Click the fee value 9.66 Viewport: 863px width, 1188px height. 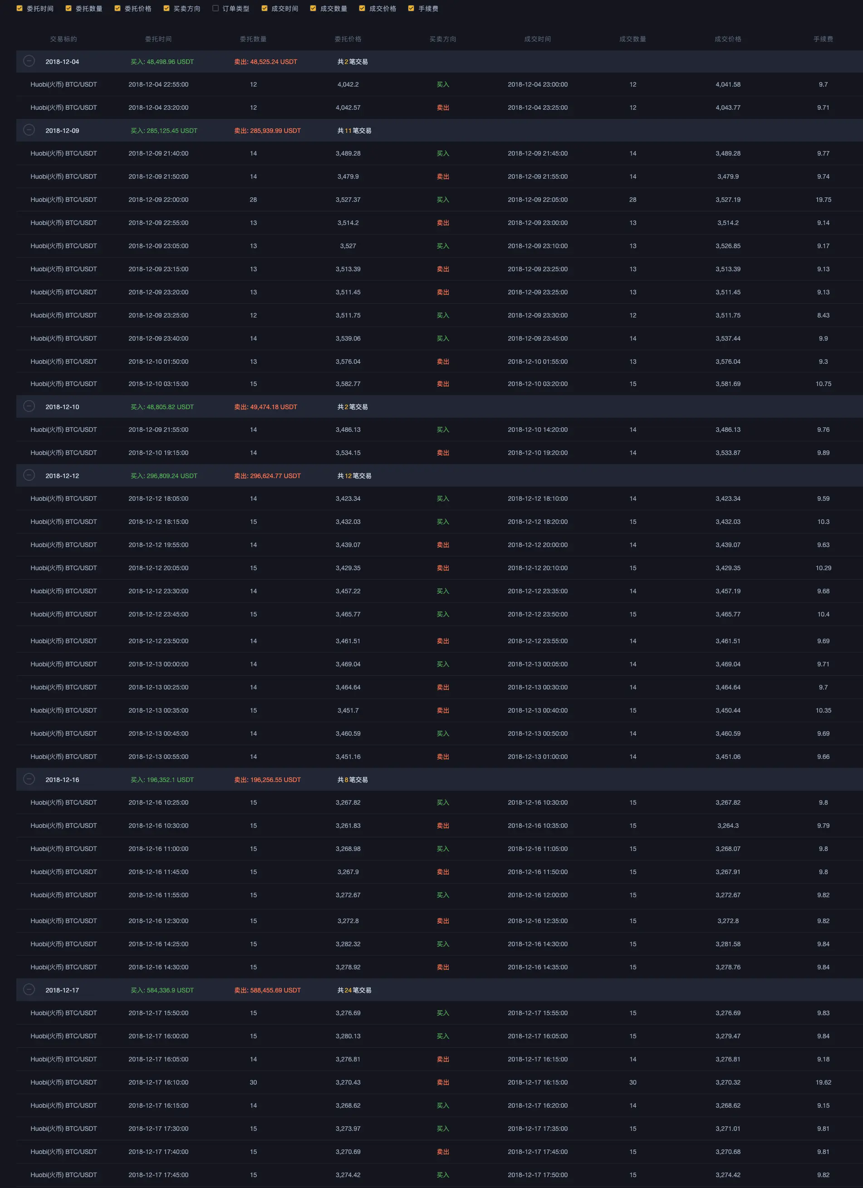click(x=823, y=757)
